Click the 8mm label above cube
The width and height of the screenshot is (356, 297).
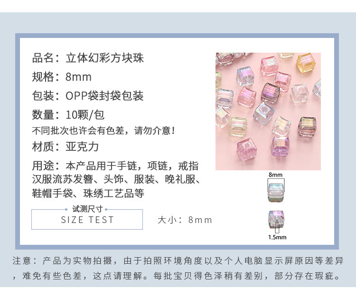(x=275, y=175)
